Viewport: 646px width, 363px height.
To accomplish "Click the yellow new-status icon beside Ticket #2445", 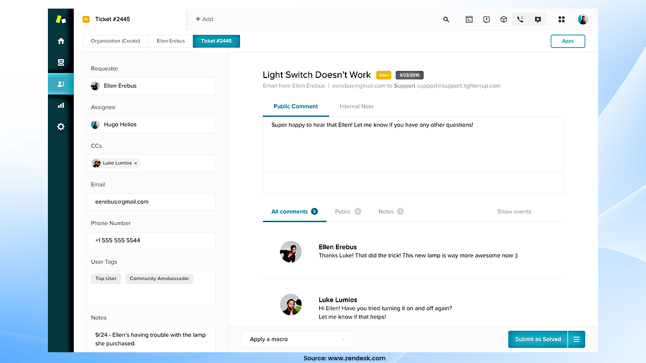I will 86,19.
